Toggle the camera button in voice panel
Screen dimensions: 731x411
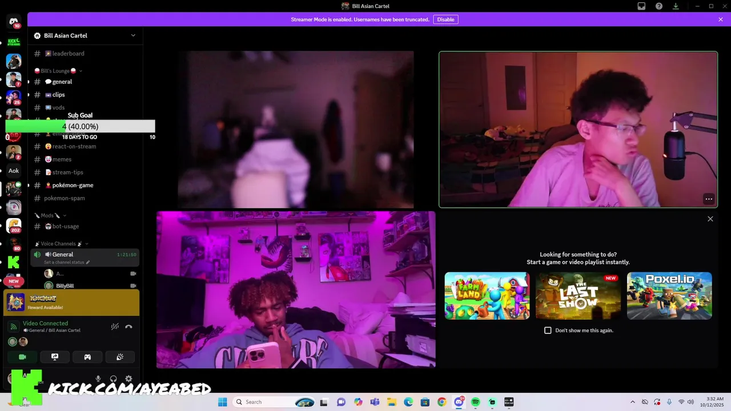[x=22, y=357]
